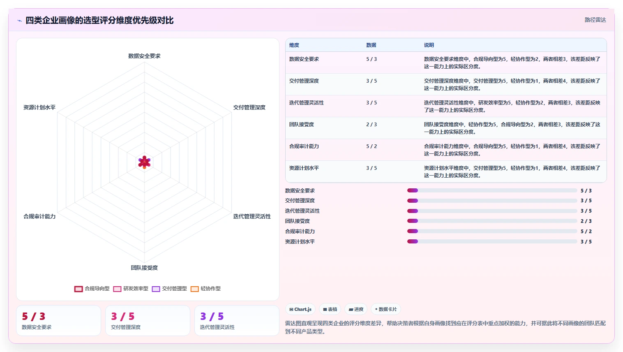Screen dimensions: 623x352
Task: Click the 5 / 2 progress value for 合规审计能力
Action: click(586, 232)
